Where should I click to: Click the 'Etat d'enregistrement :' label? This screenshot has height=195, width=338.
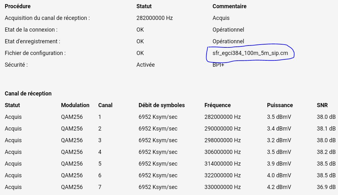(x=32, y=41)
